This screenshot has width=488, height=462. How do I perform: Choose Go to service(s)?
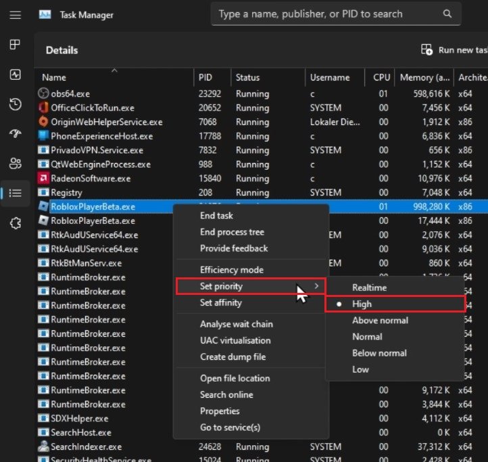tap(251, 428)
